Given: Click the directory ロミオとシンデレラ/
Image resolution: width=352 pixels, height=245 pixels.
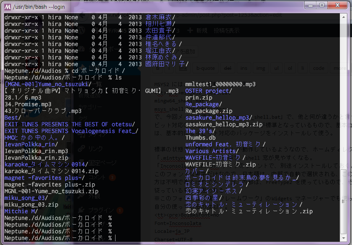Looking at the screenshot, I should (x=217, y=184).
